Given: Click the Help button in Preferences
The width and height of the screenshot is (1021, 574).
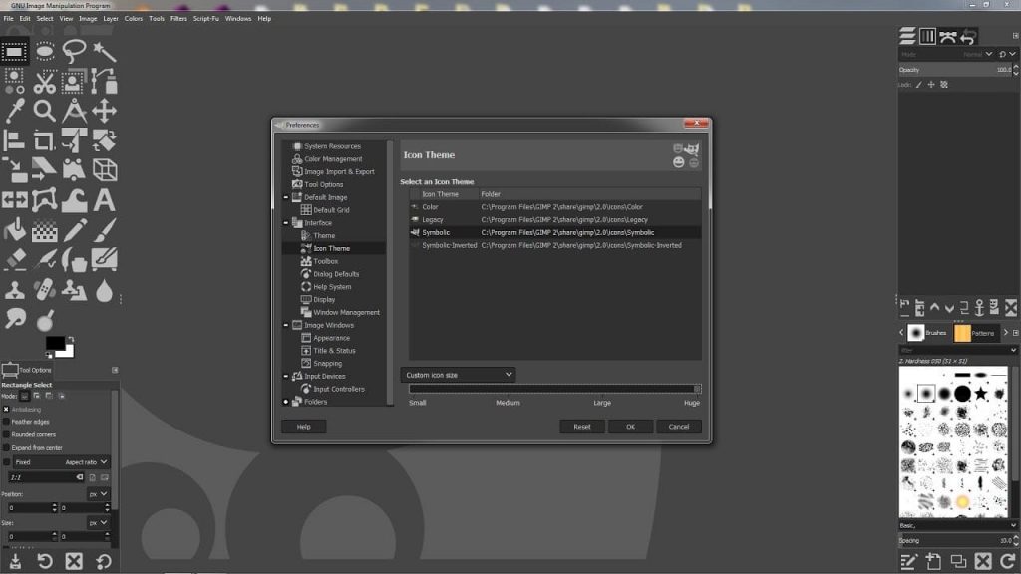Looking at the screenshot, I should coord(303,427).
